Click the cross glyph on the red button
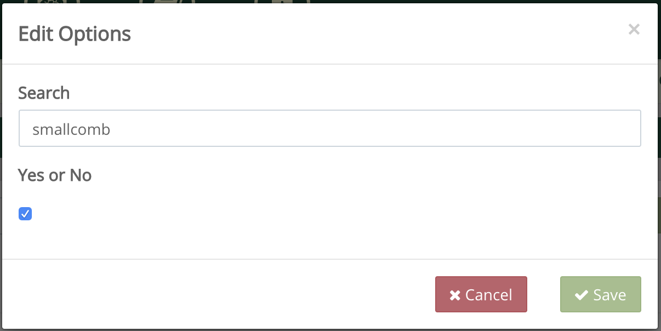Screen dimensions: 661x331 (x=454, y=294)
